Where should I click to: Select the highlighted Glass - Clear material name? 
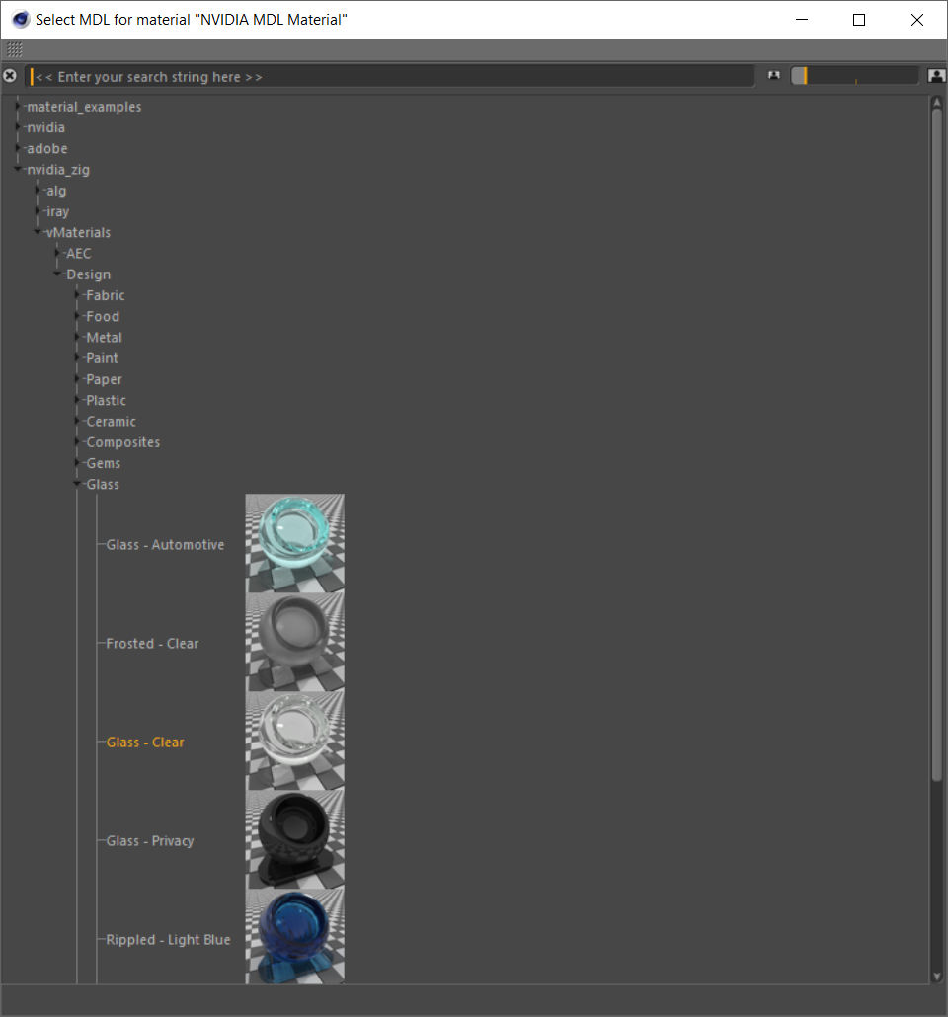tap(145, 742)
